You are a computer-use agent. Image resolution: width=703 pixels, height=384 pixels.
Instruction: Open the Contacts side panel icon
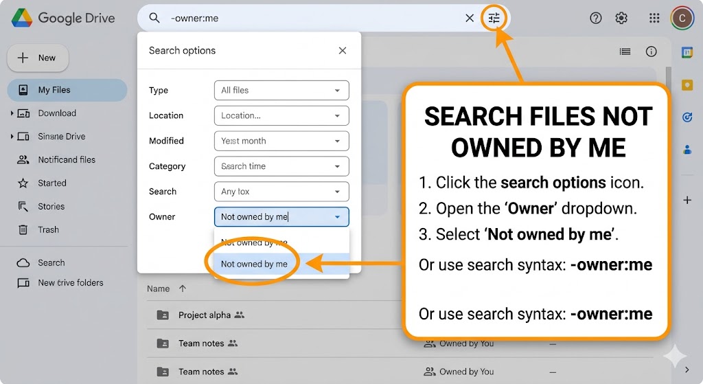pos(687,149)
